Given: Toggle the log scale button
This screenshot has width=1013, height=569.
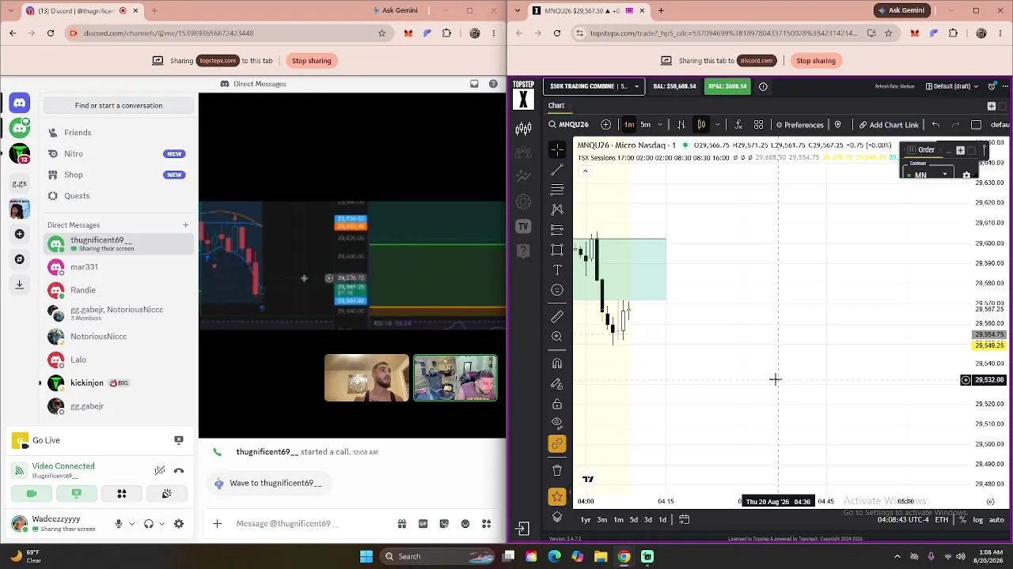Looking at the screenshot, I should (x=977, y=520).
